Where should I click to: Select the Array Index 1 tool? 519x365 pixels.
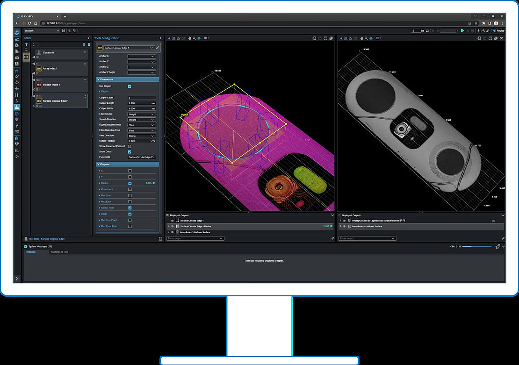61,69
